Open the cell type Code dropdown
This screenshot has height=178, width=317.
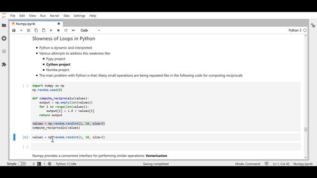tap(90, 30)
